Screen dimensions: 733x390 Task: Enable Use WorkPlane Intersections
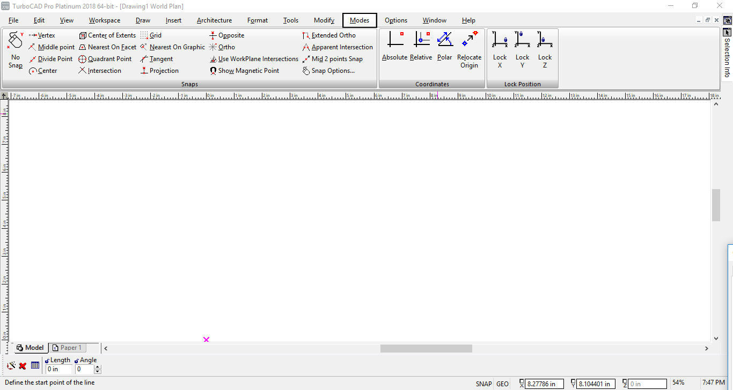pyautogui.click(x=254, y=59)
